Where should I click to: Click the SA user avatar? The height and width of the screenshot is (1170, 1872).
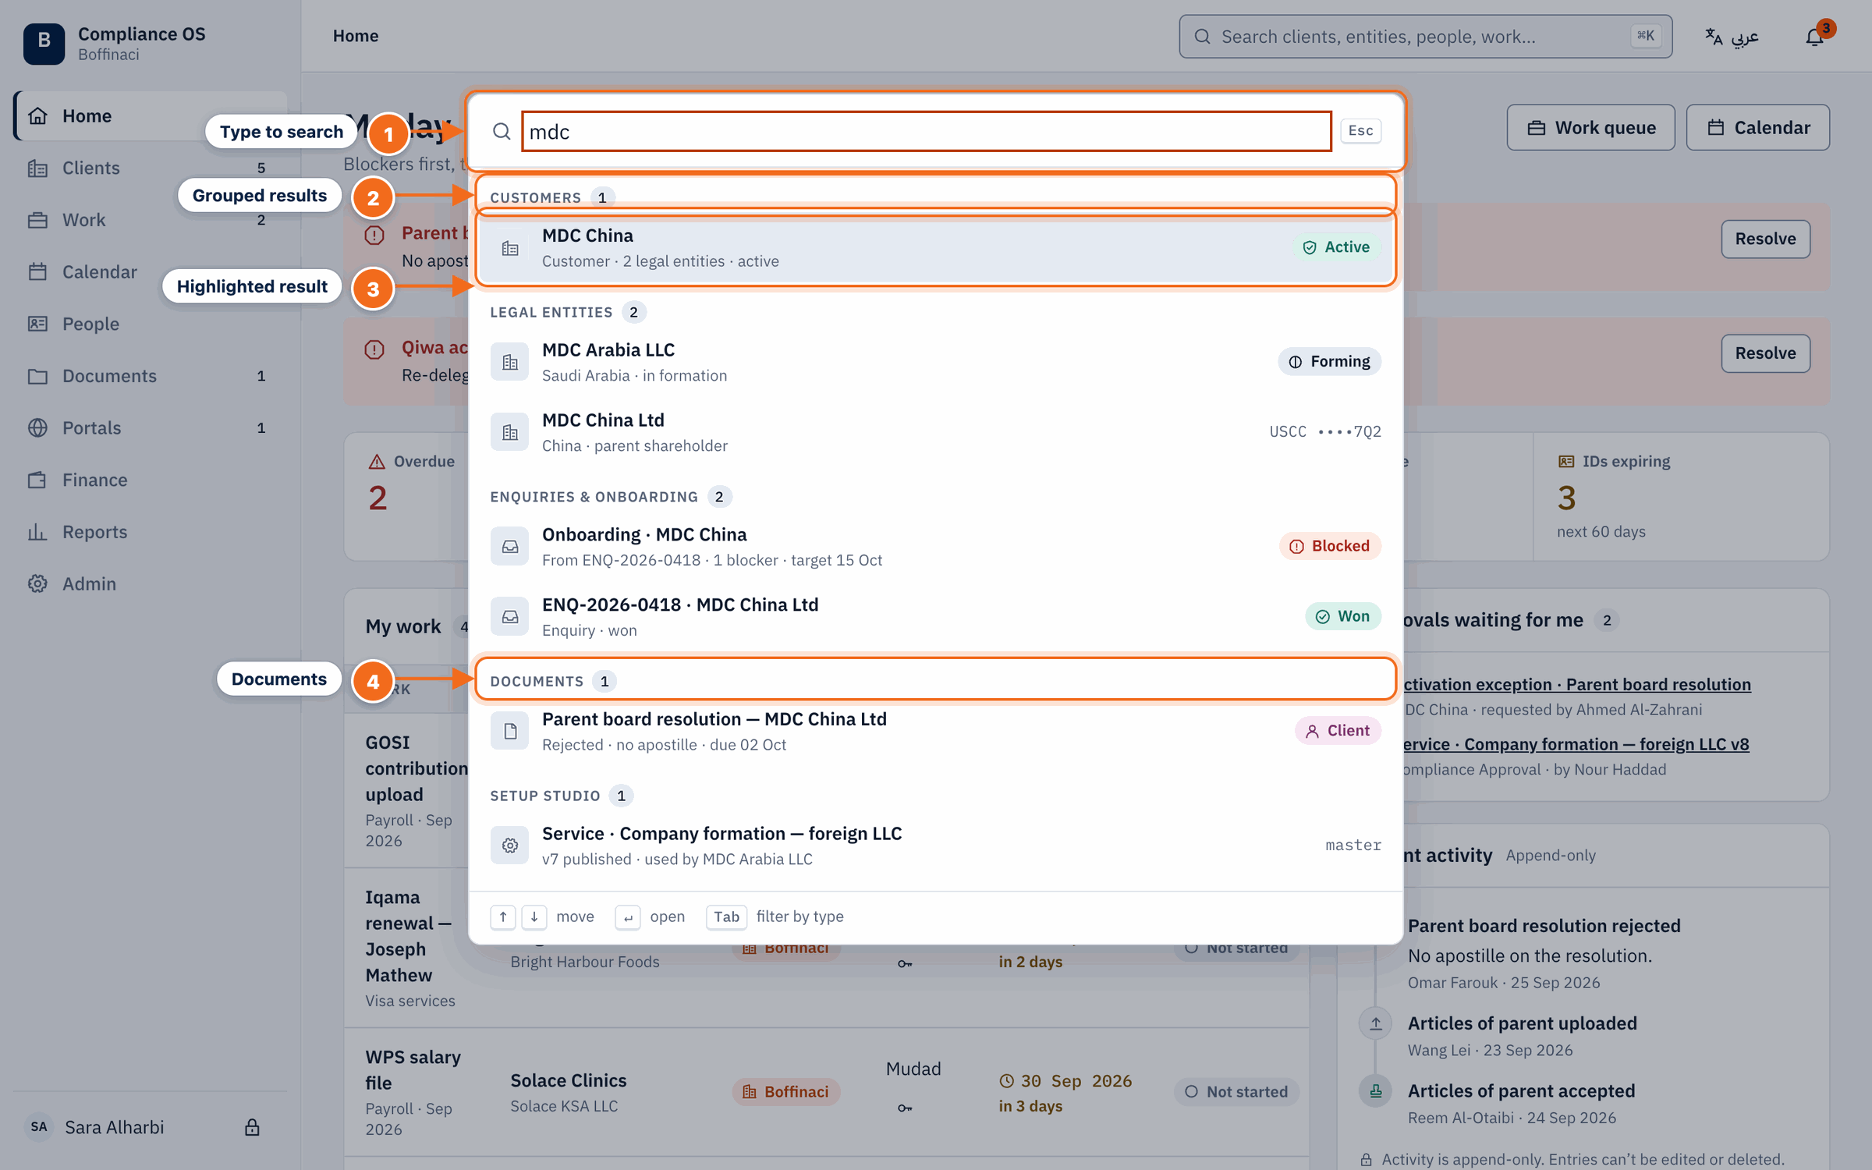pyautogui.click(x=39, y=1126)
